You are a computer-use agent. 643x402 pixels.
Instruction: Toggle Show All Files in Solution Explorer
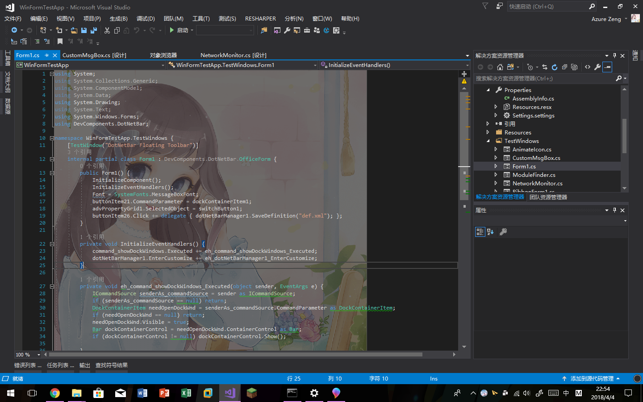[x=574, y=67]
